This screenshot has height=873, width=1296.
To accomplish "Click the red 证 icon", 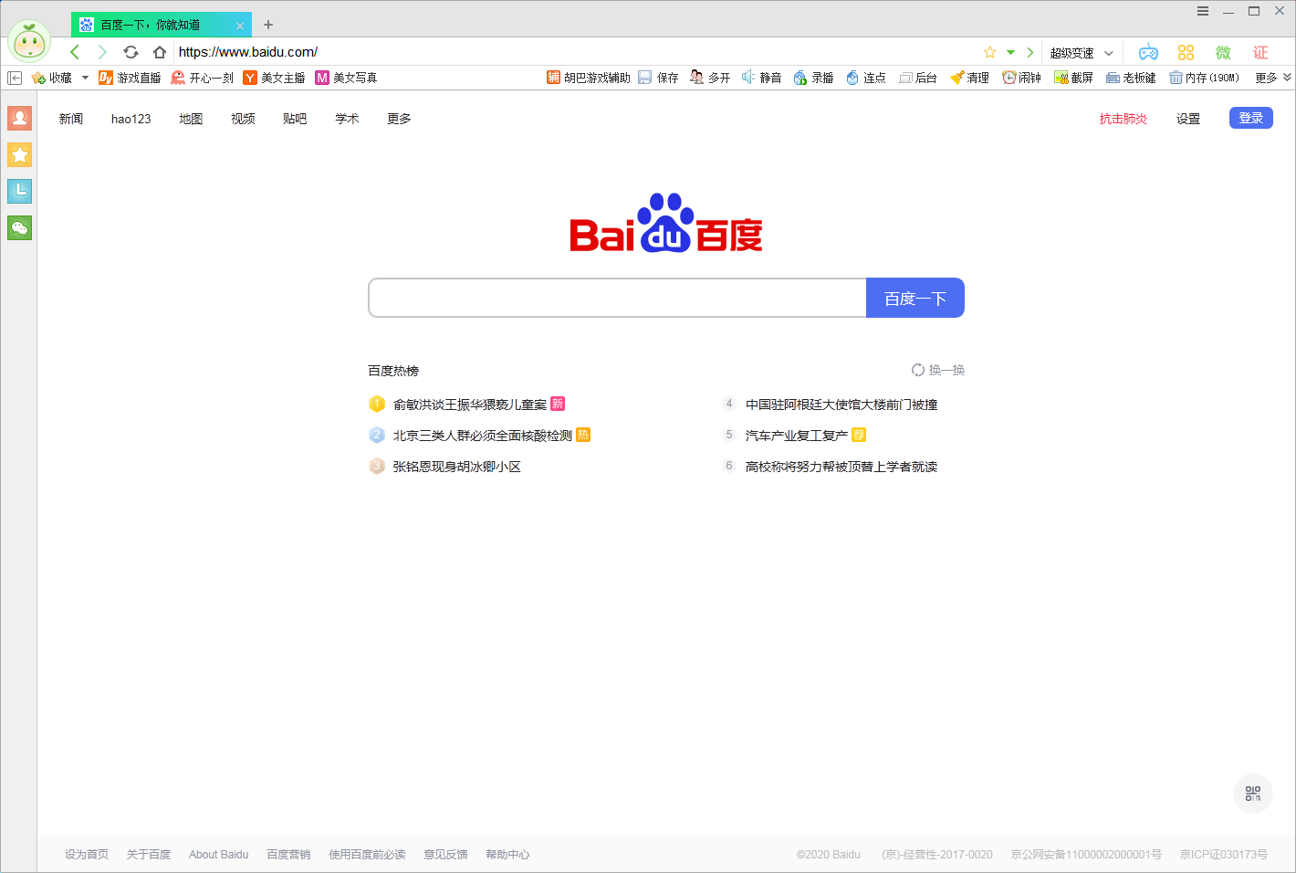I will (x=1260, y=52).
